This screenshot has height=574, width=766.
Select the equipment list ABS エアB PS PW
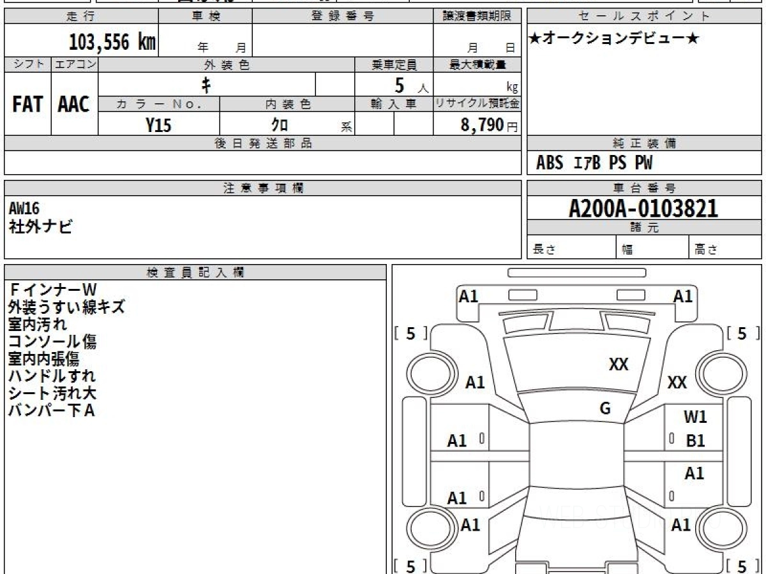(x=594, y=163)
